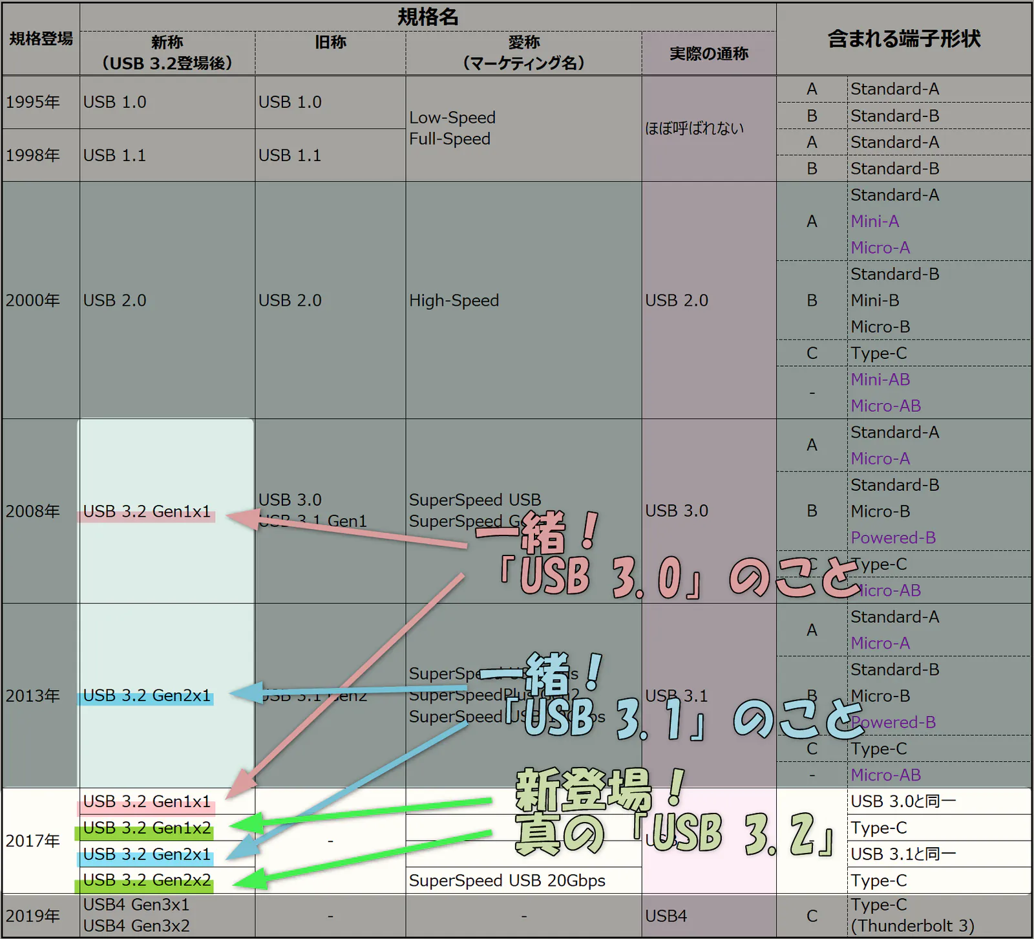Select Type-C in the 2000年 row
The width and height of the screenshot is (1034, 939).
pos(879,353)
